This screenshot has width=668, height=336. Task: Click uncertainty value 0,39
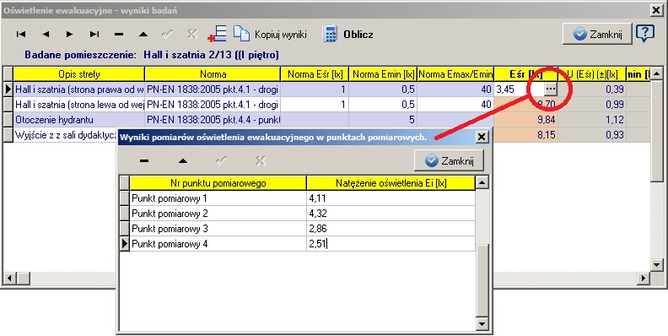click(592, 89)
